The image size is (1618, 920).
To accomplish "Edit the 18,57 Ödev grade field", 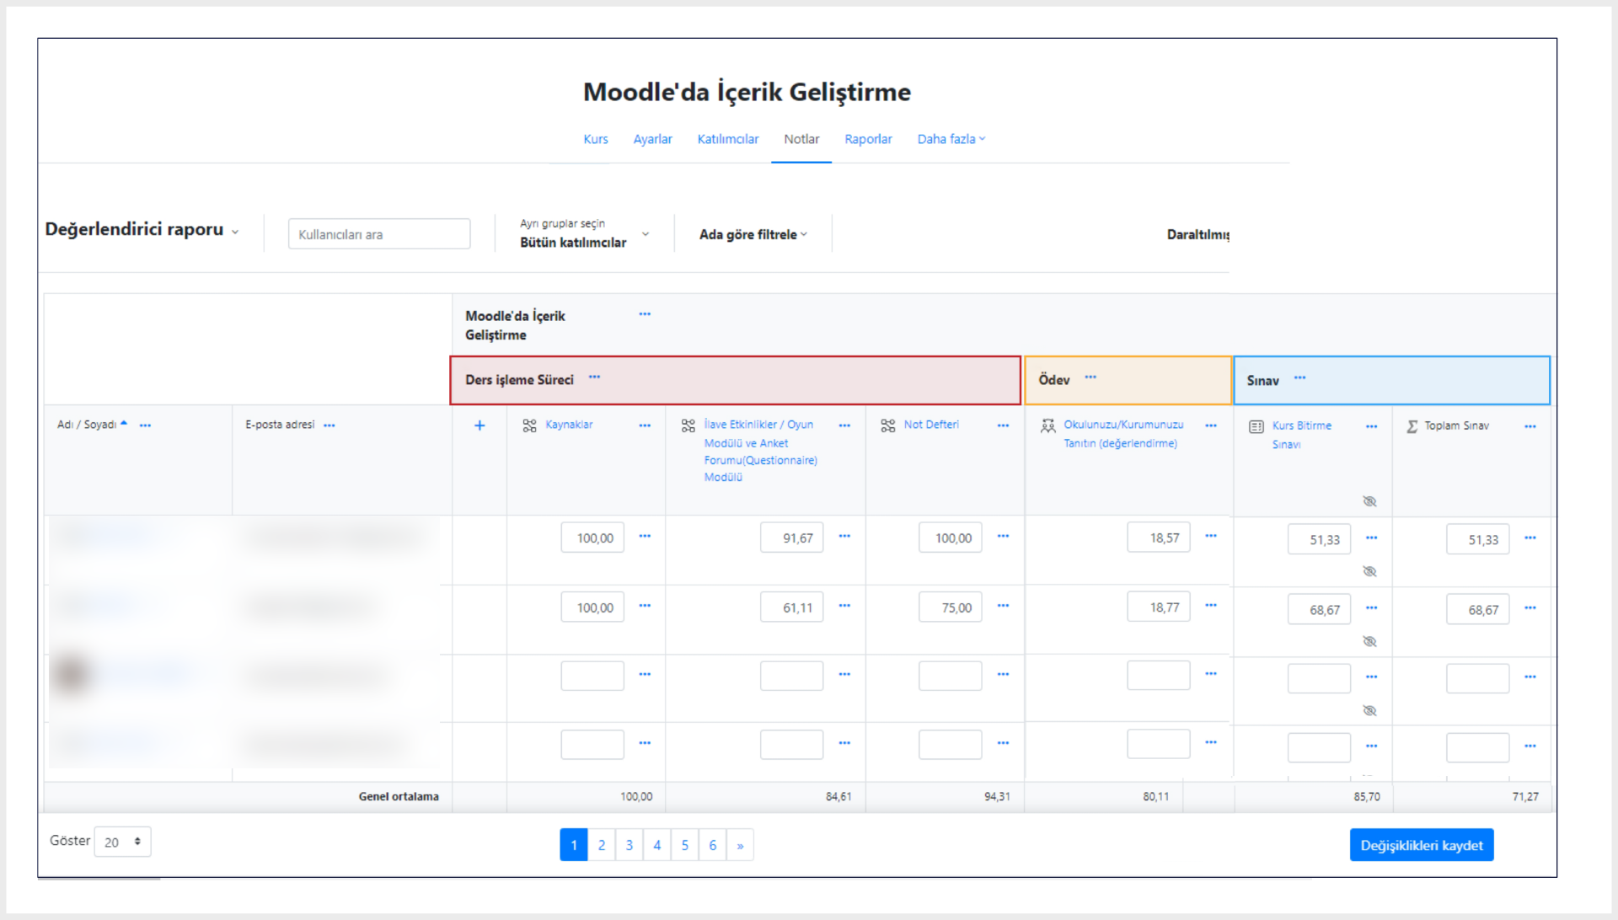I will 1159,538.
